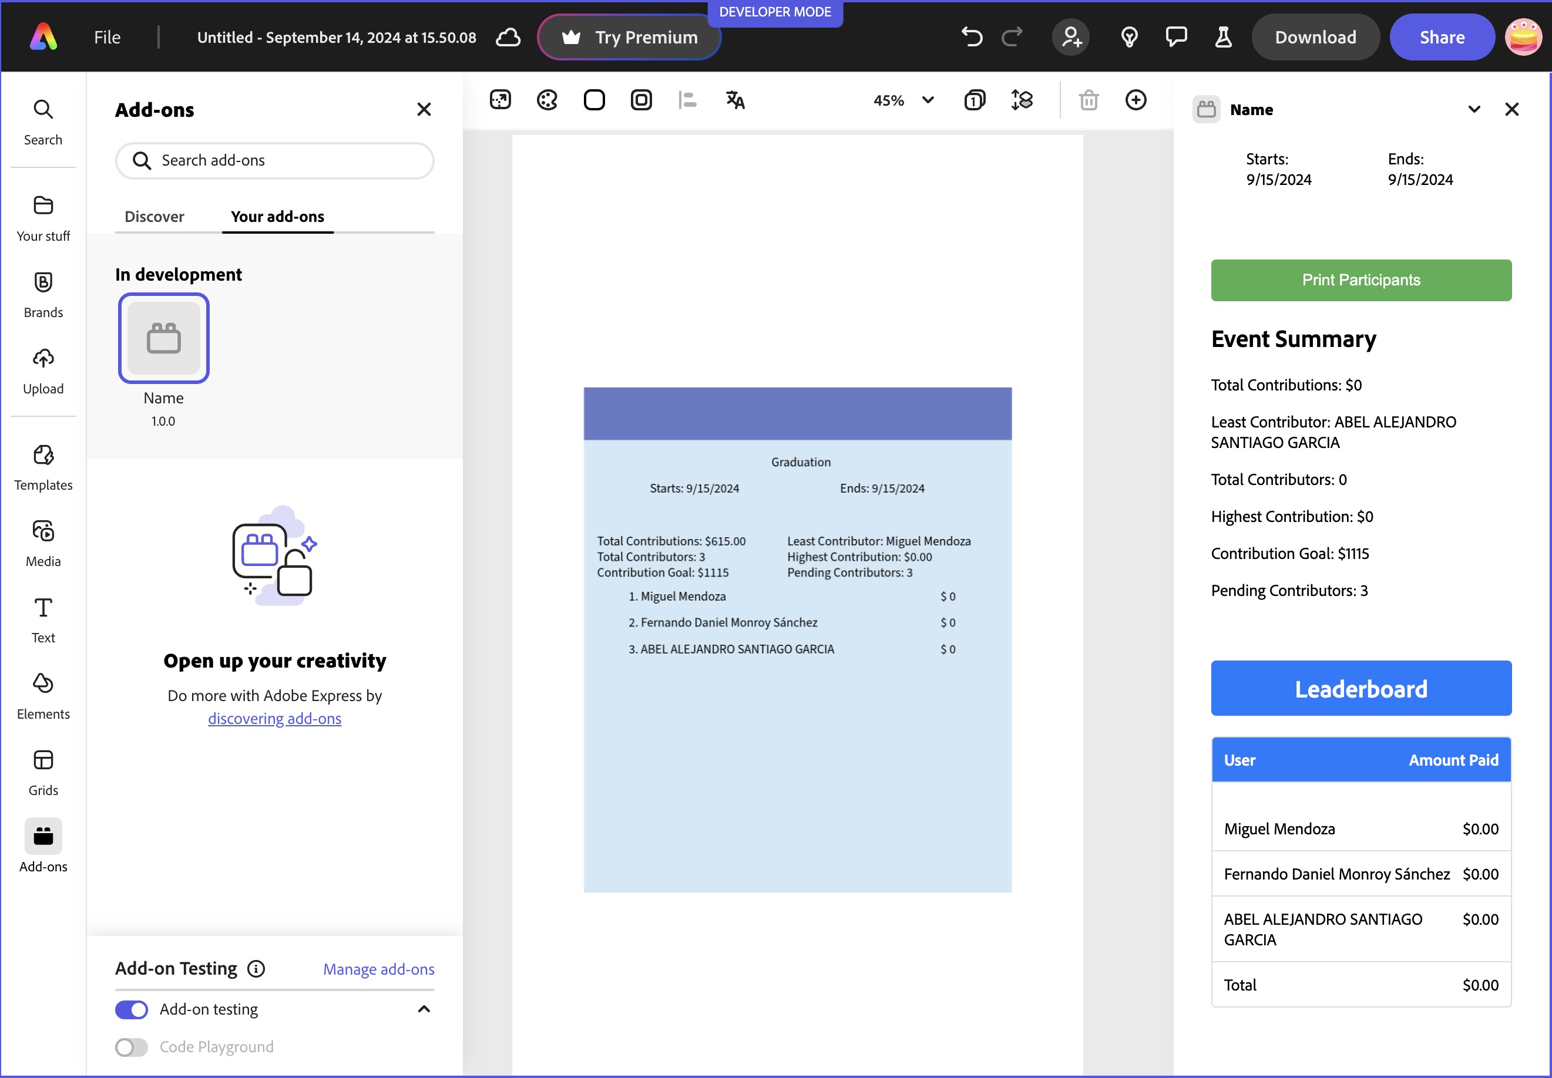
Task: Collapse the Add-on testing section chevron
Action: click(424, 1009)
